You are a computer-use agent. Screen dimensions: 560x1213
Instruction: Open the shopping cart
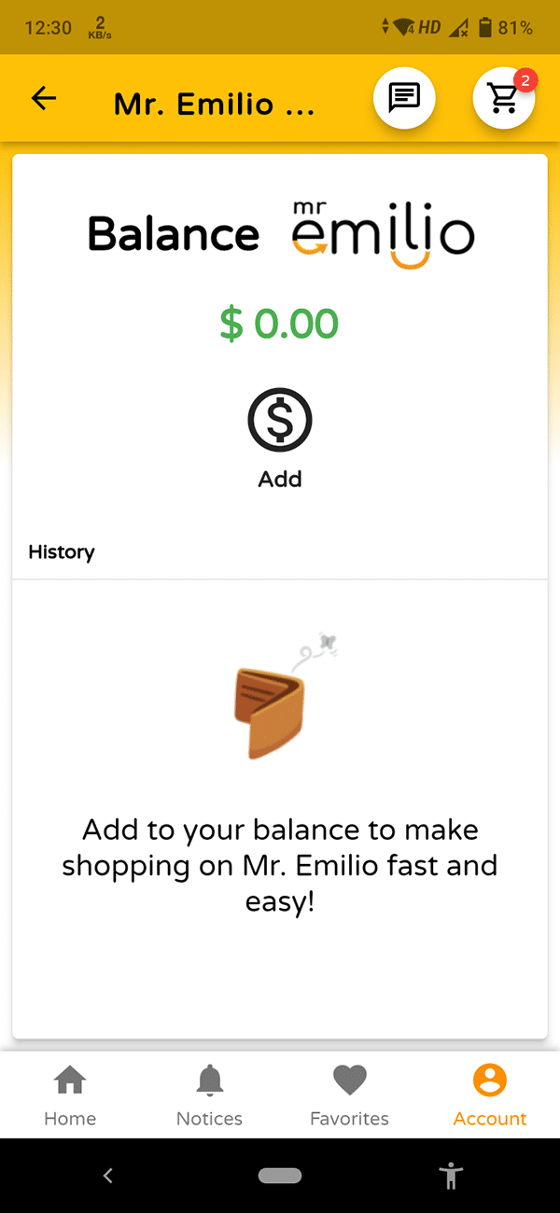[x=503, y=98]
